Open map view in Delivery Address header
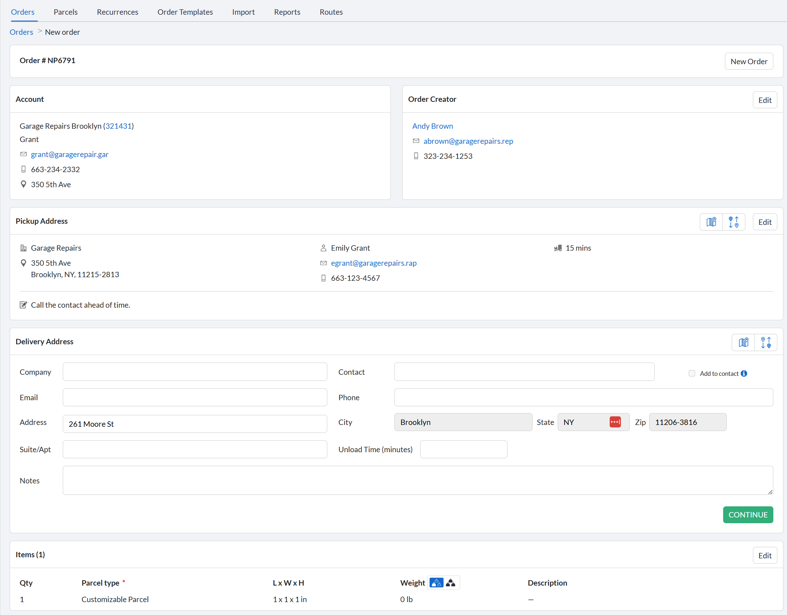This screenshot has width=787, height=615. (744, 342)
